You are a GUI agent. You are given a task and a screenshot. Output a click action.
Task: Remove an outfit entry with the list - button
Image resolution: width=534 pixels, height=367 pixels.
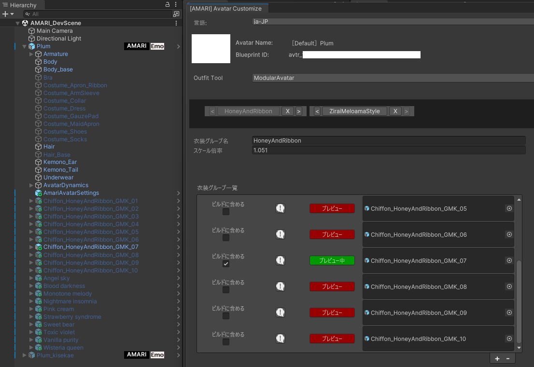tap(508, 359)
